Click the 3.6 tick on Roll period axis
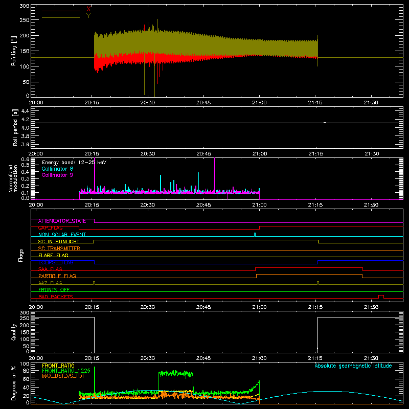 click(x=25, y=144)
